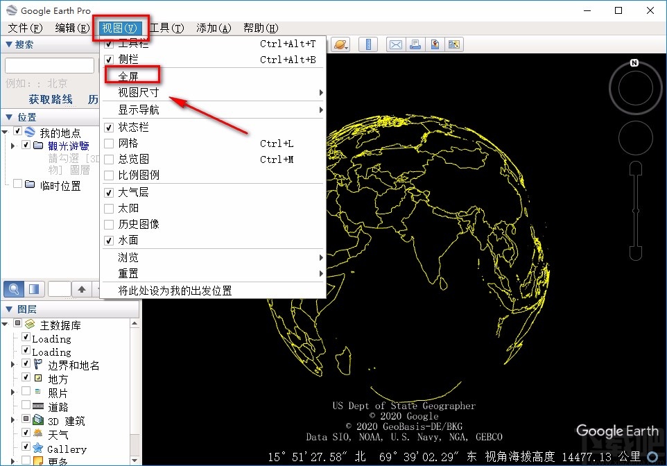Click the move joystick circle
667x466 pixels.
636,137
